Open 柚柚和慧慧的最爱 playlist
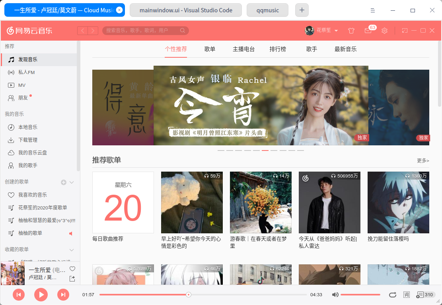 (x=39, y=220)
